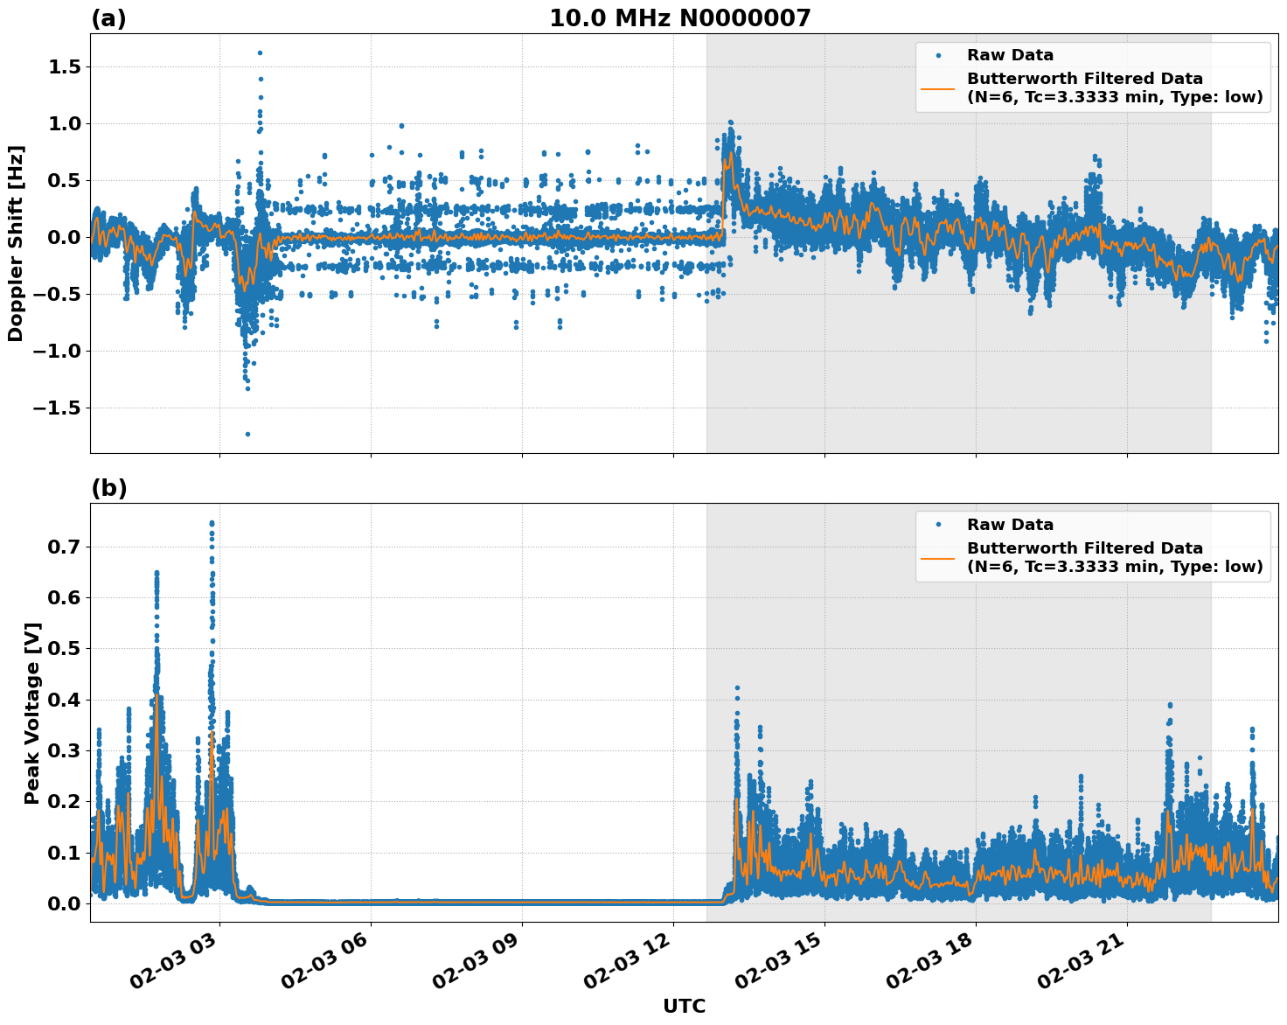Click the "−1.5" tick on the Doppler Shift axis
1287x1025 pixels.
[57, 408]
